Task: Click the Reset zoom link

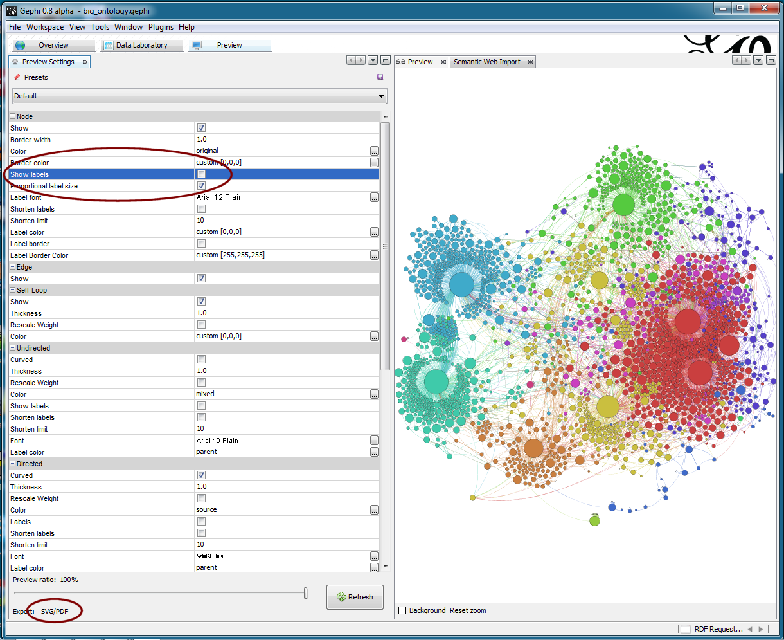Action: 468,610
